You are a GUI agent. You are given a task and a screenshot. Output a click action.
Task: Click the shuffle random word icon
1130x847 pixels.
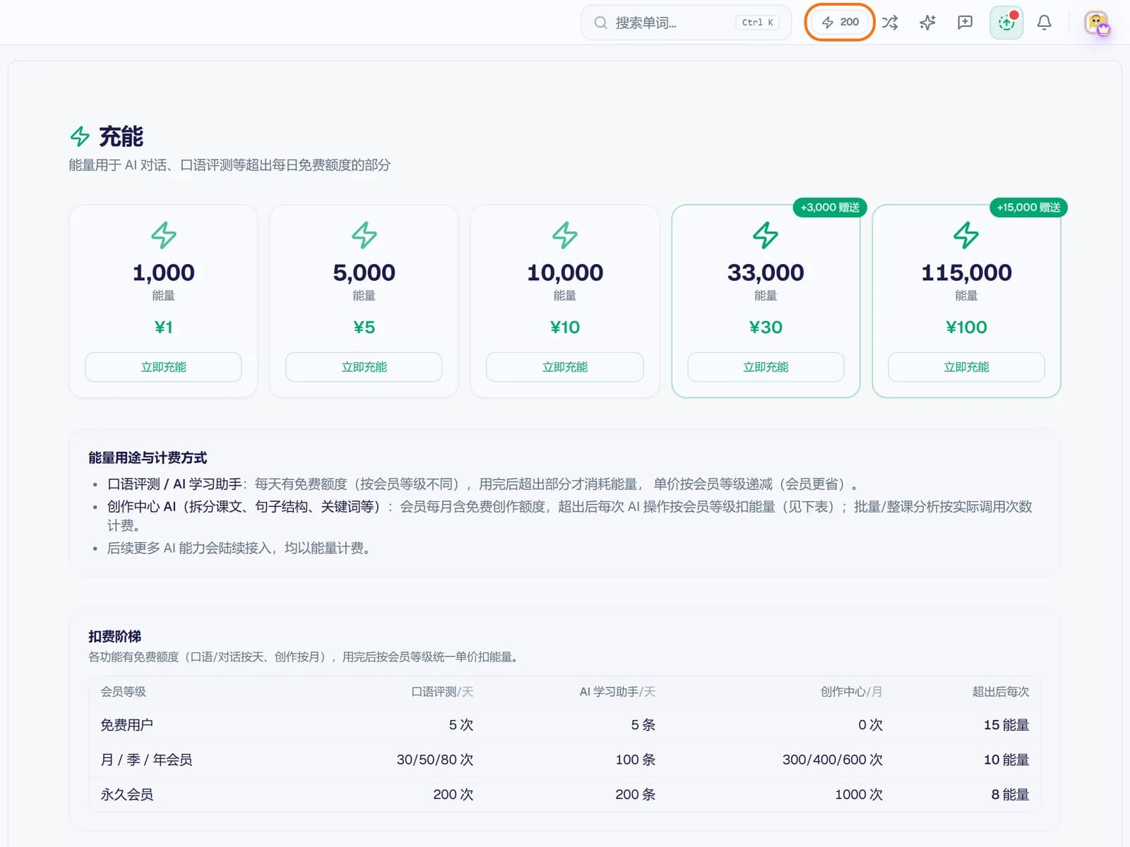point(890,23)
